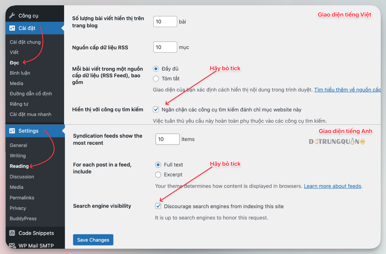Screen dimensions: 386x254
Task: Click the wrench icon beside Công cụ
Action: 12,16
